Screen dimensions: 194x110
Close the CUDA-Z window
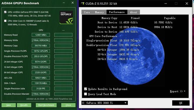point(187,4)
